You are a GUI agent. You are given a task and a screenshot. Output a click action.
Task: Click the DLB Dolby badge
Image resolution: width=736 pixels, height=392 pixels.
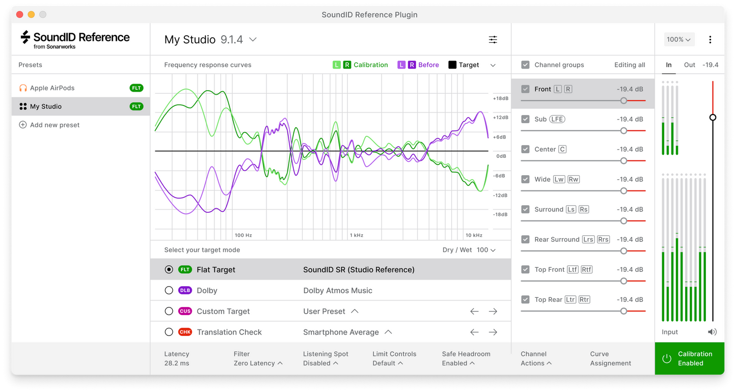click(x=185, y=290)
